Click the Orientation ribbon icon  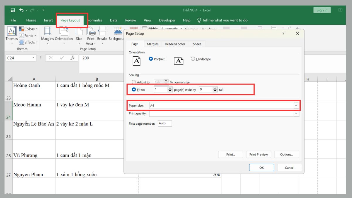64,31
